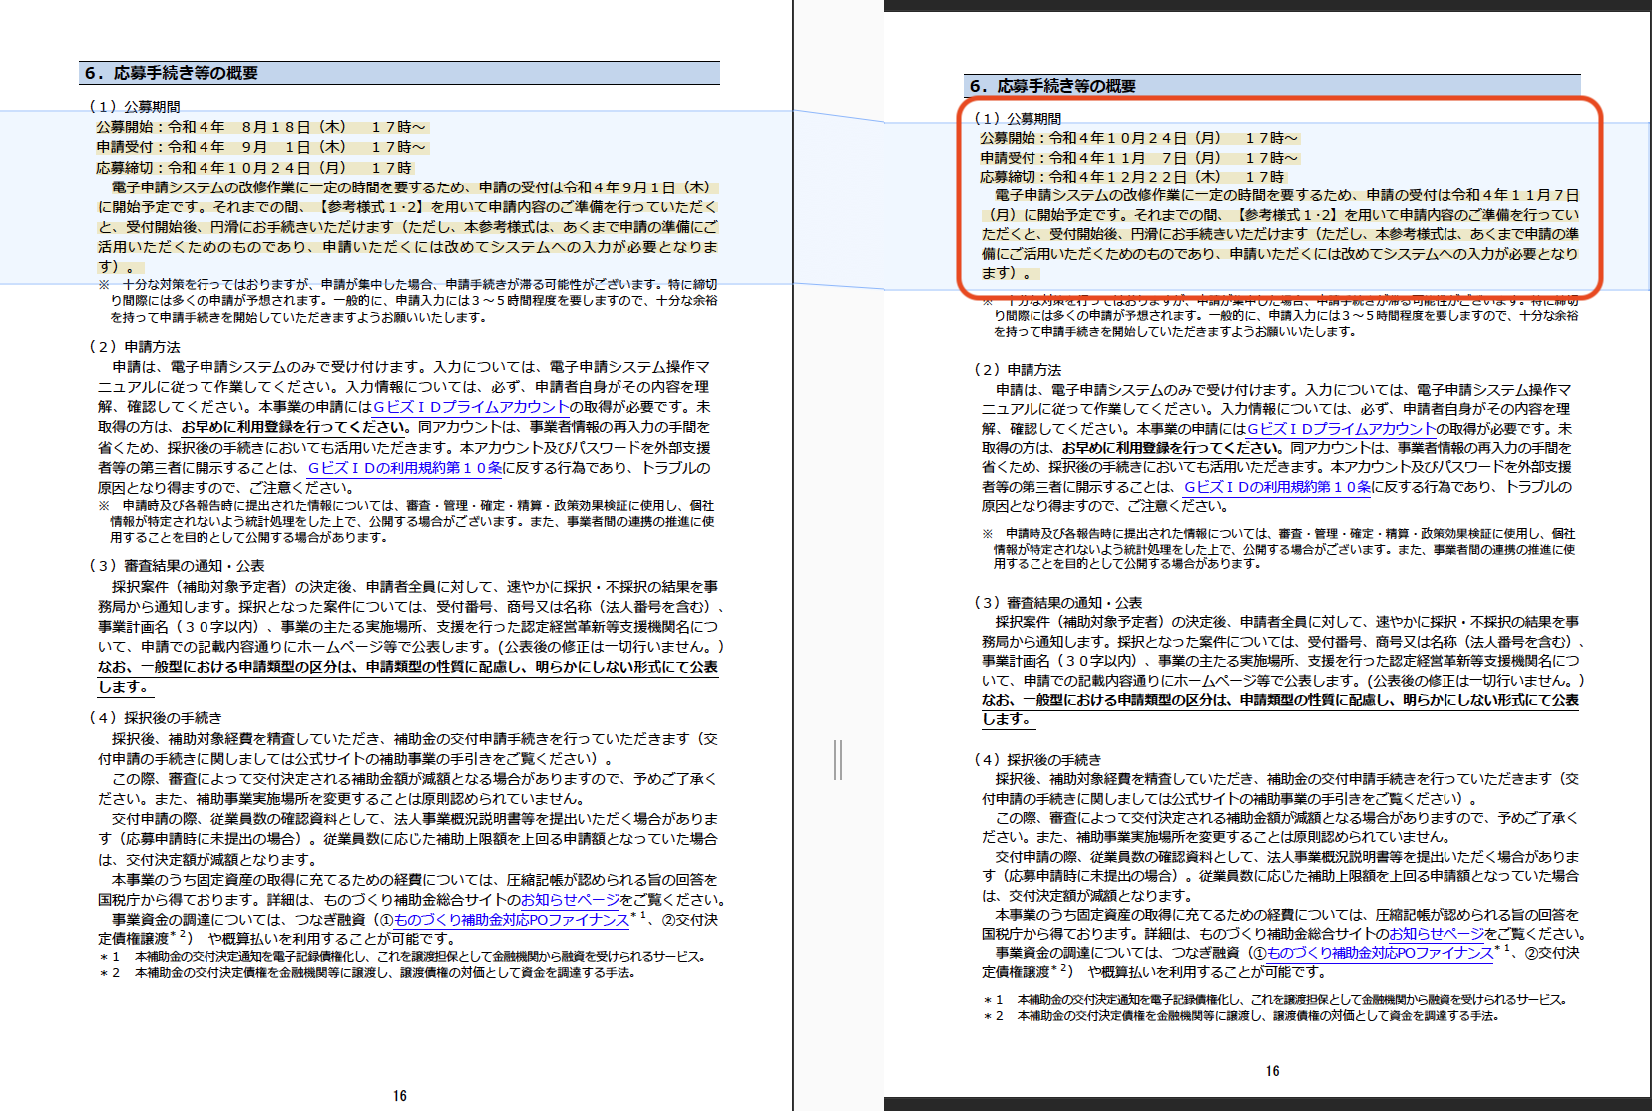
Task: Click the (4)採択後の手続き subheading in left page
Action: tap(156, 718)
